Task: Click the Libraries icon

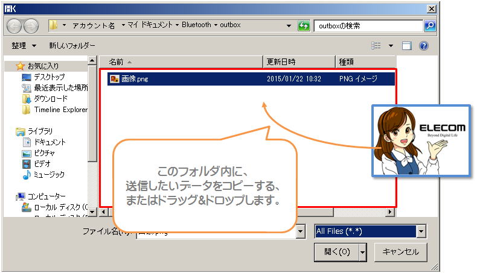Action: 21,131
